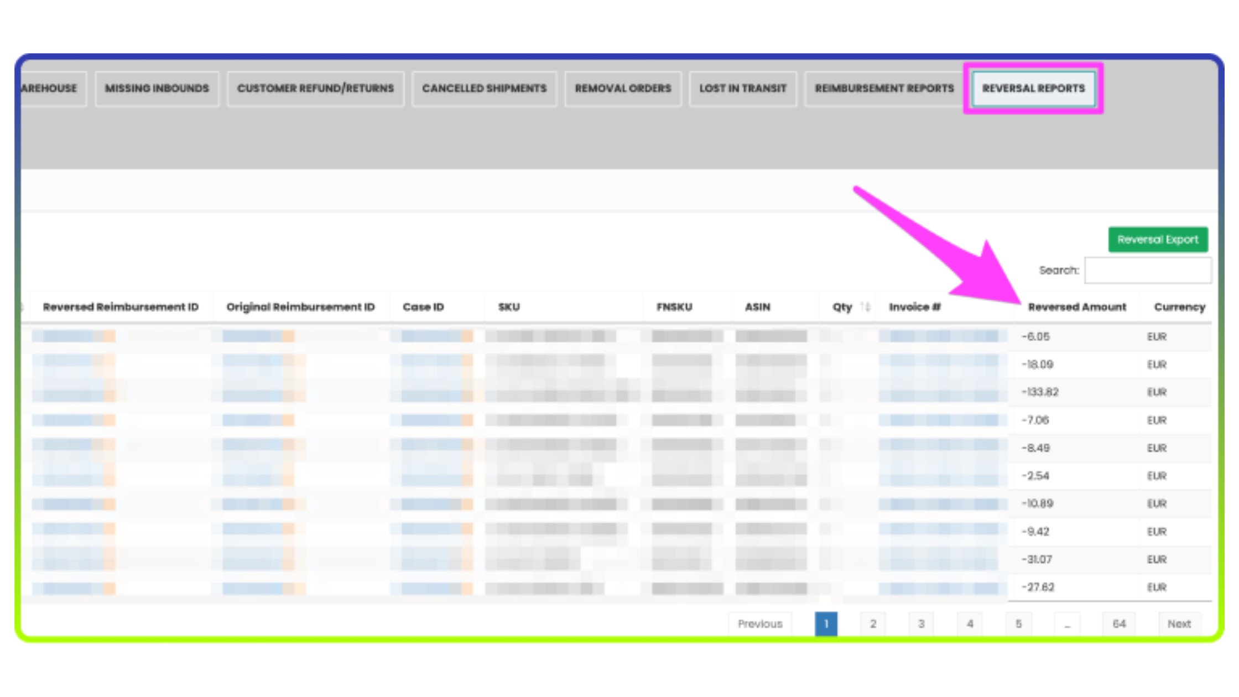Click the Previous pagination button
The image size is (1239, 697).
click(x=759, y=623)
